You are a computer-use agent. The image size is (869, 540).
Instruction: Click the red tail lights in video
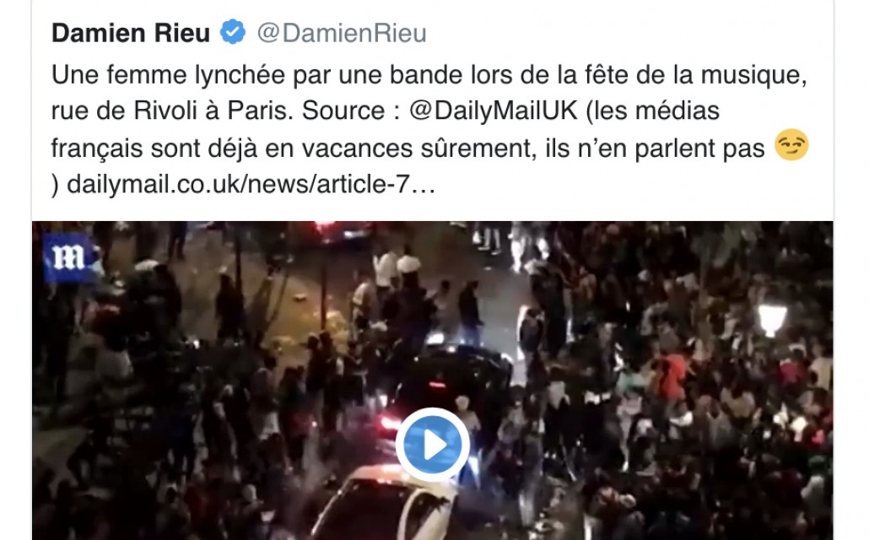click(x=390, y=425)
